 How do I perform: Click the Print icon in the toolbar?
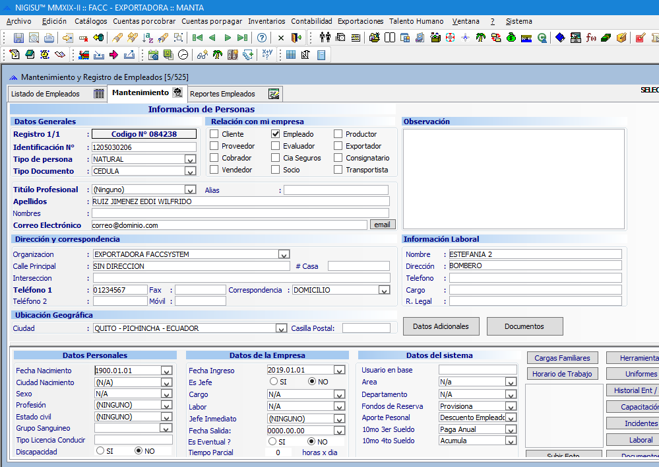click(49, 38)
